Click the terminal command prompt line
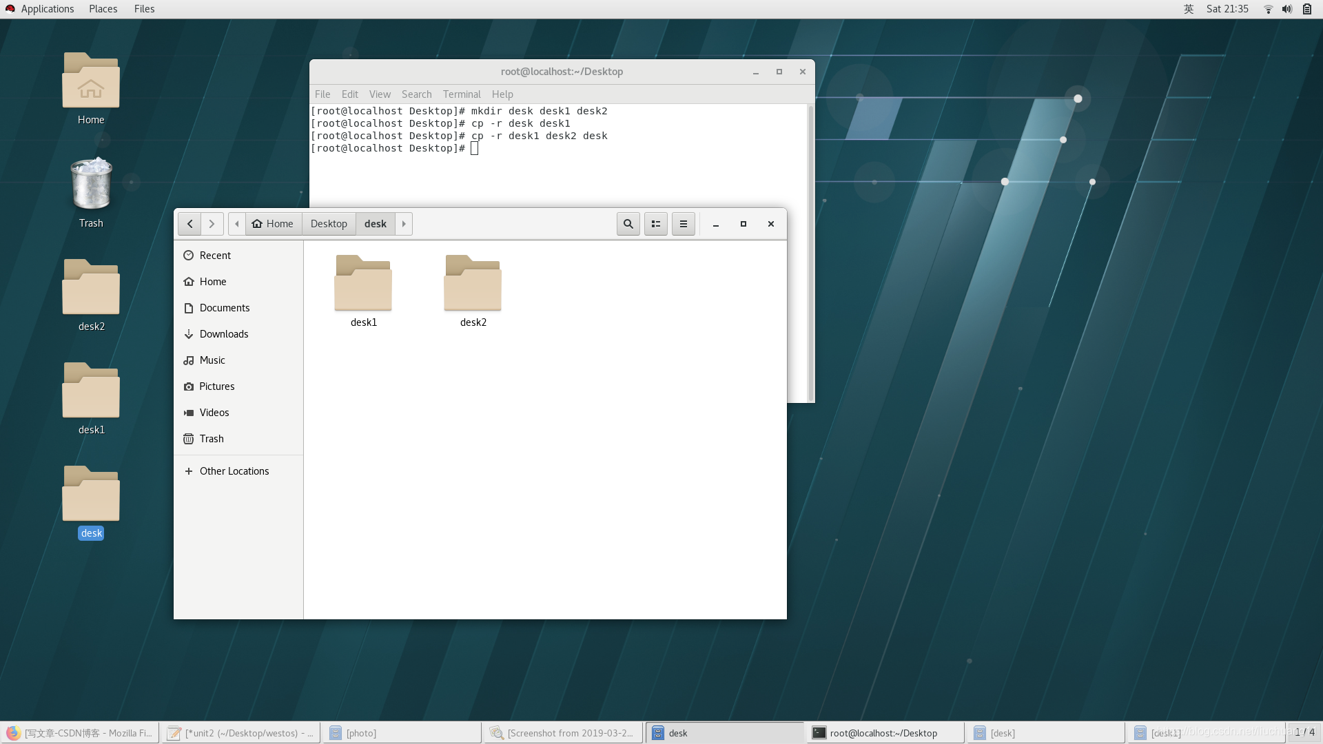 394,148
